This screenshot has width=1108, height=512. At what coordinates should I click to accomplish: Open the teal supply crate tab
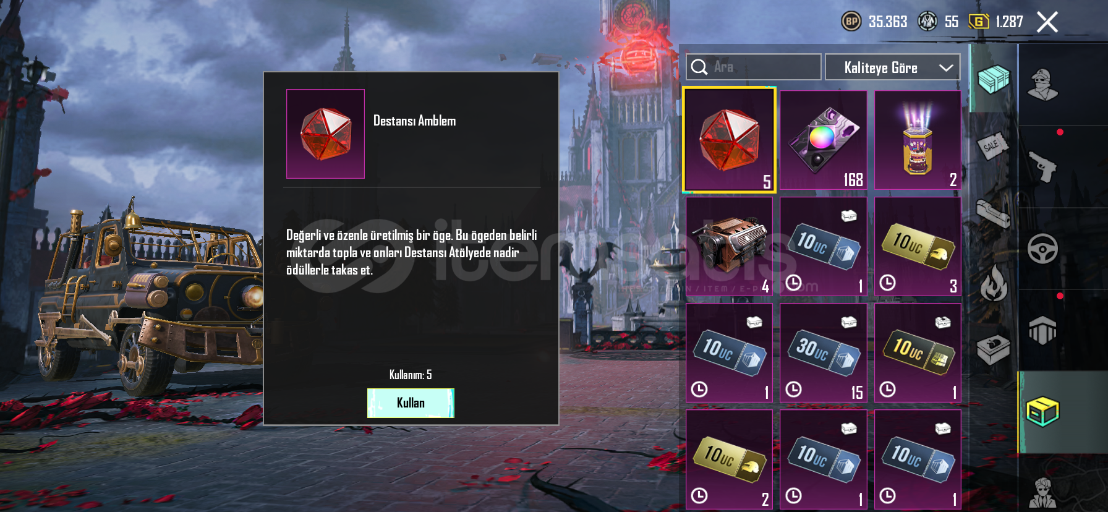(x=993, y=79)
